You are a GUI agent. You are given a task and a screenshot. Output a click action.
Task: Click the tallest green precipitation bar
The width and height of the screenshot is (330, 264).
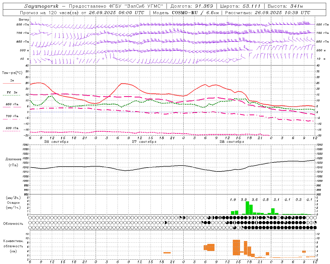point(247,208)
